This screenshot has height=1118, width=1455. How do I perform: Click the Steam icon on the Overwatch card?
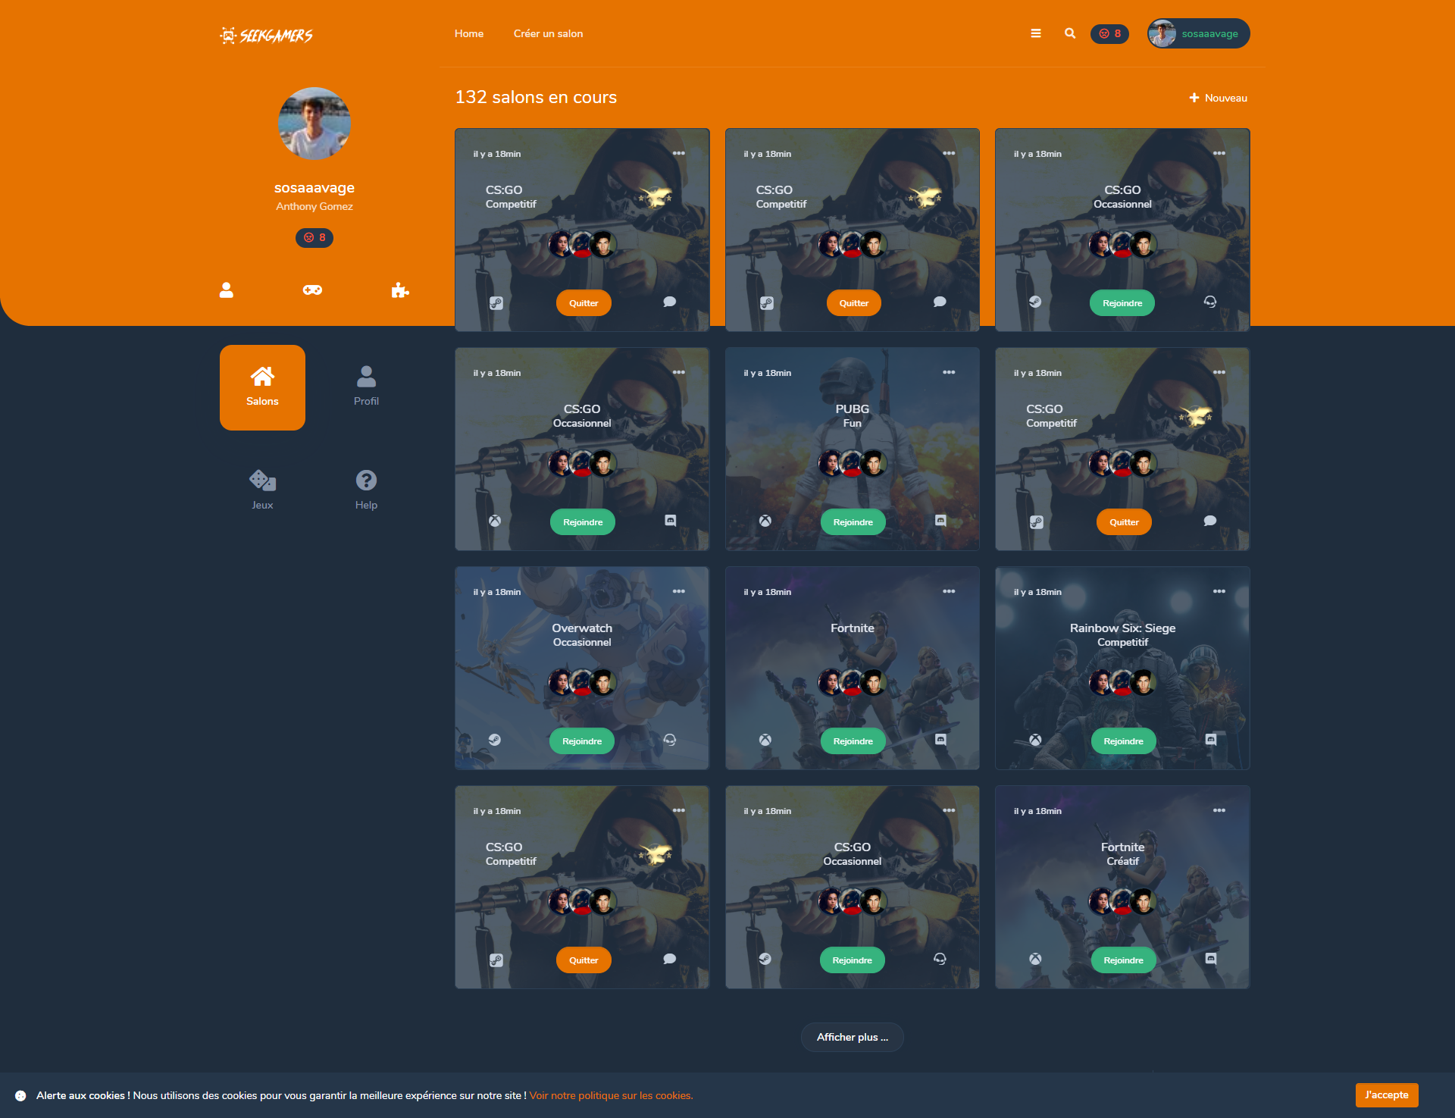pos(495,740)
